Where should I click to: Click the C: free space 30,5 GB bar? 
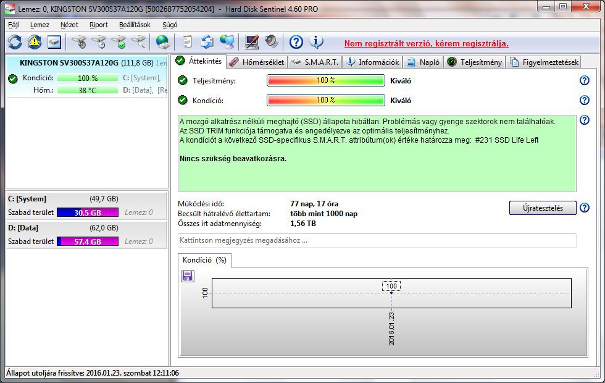pos(88,213)
